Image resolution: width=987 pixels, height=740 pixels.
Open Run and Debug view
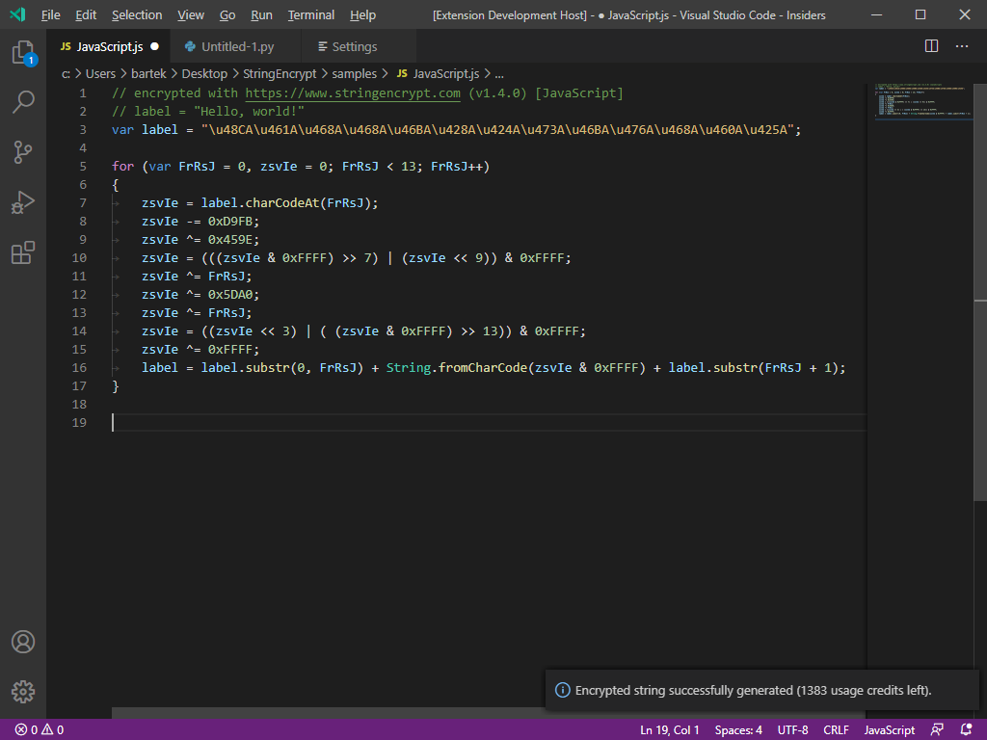[23, 202]
